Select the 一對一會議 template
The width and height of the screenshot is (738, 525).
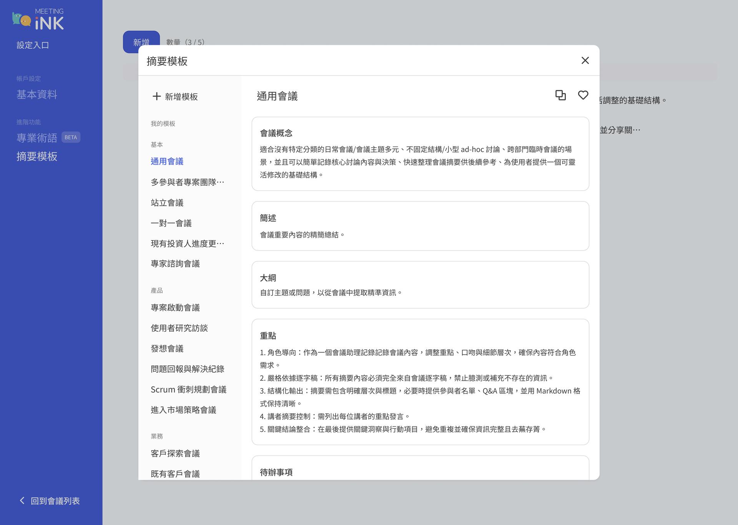(171, 223)
